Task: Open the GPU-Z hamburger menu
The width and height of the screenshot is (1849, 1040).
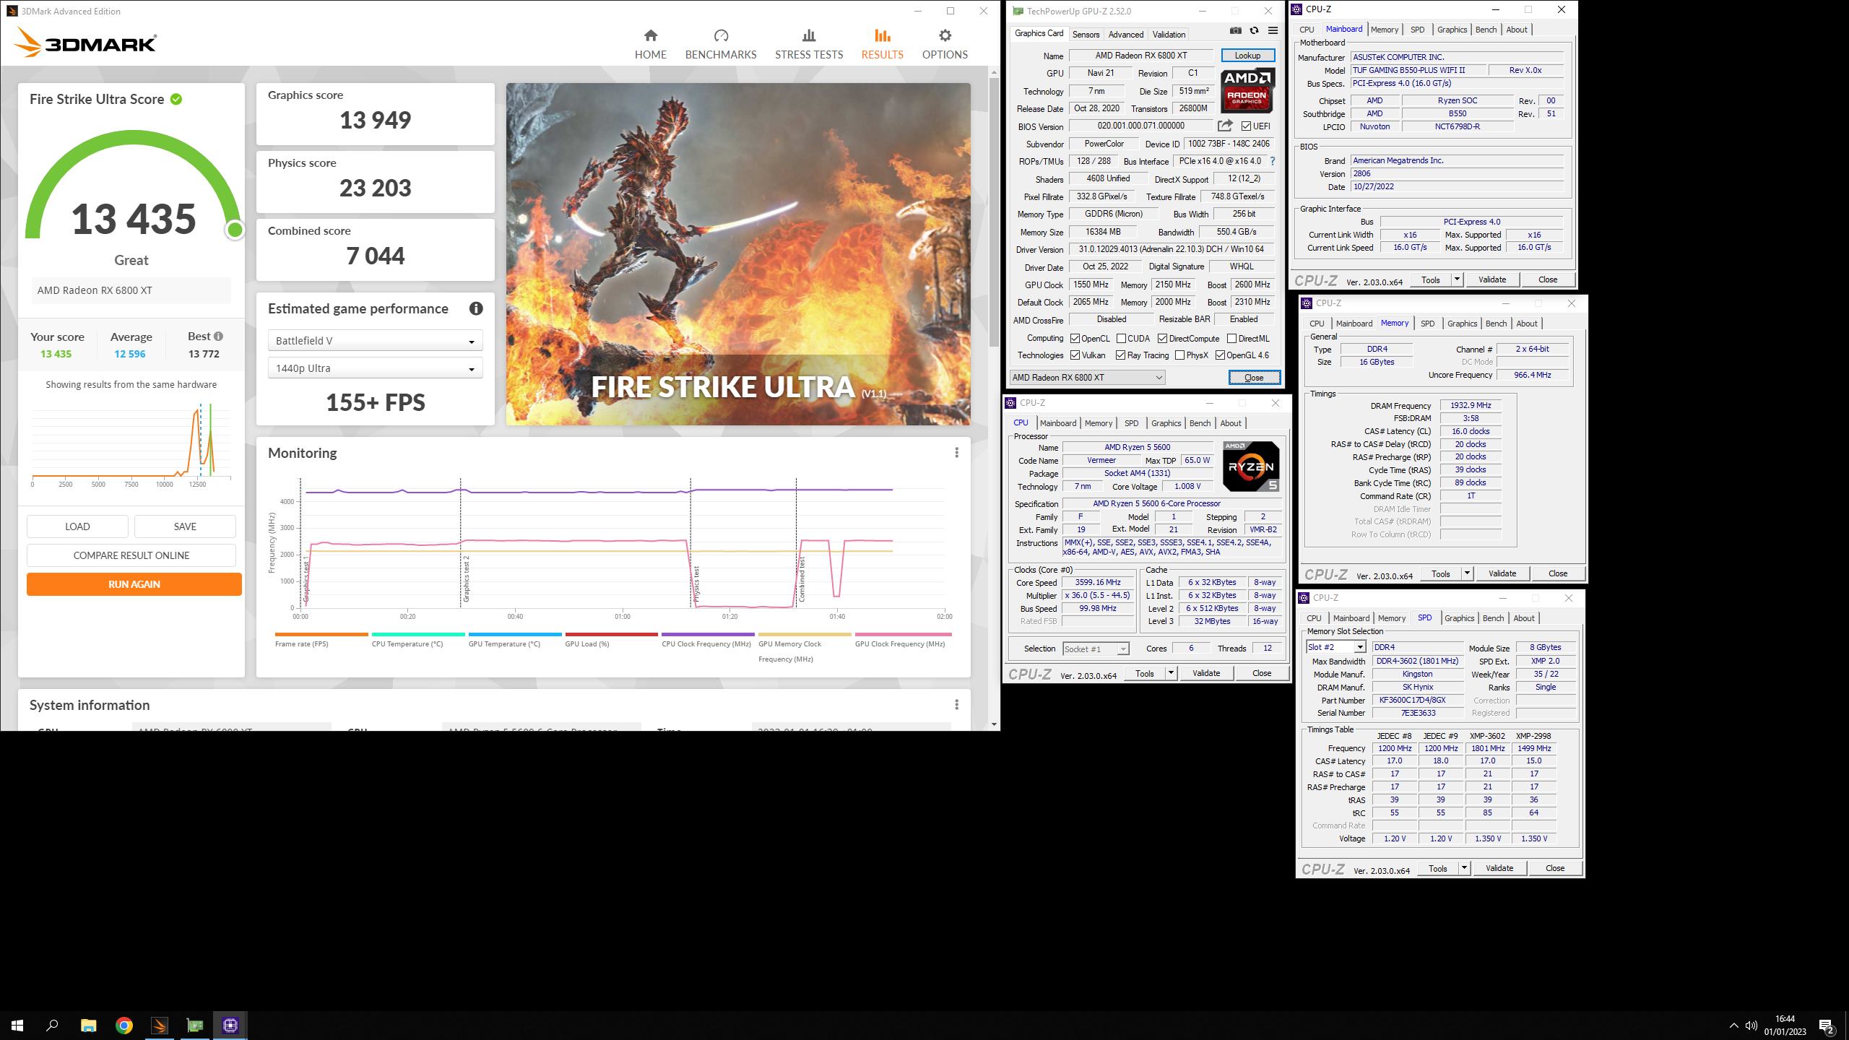Action: click(x=1273, y=30)
